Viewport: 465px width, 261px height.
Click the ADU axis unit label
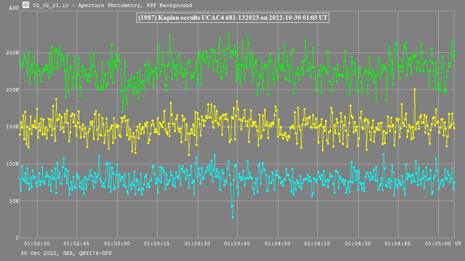coord(14,8)
